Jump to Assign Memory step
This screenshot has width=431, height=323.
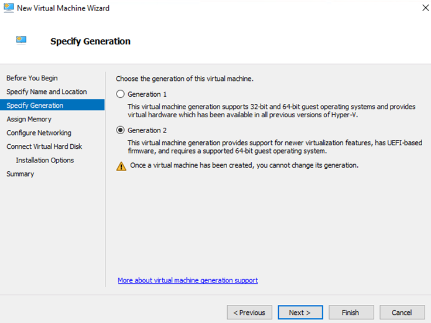coord(29,119)
